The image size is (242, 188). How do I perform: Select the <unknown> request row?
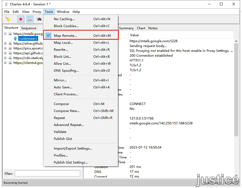coord(28,38)
